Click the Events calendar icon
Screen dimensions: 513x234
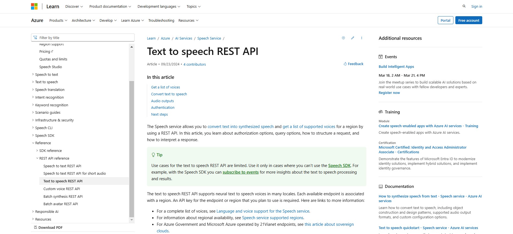coord(381,57)
